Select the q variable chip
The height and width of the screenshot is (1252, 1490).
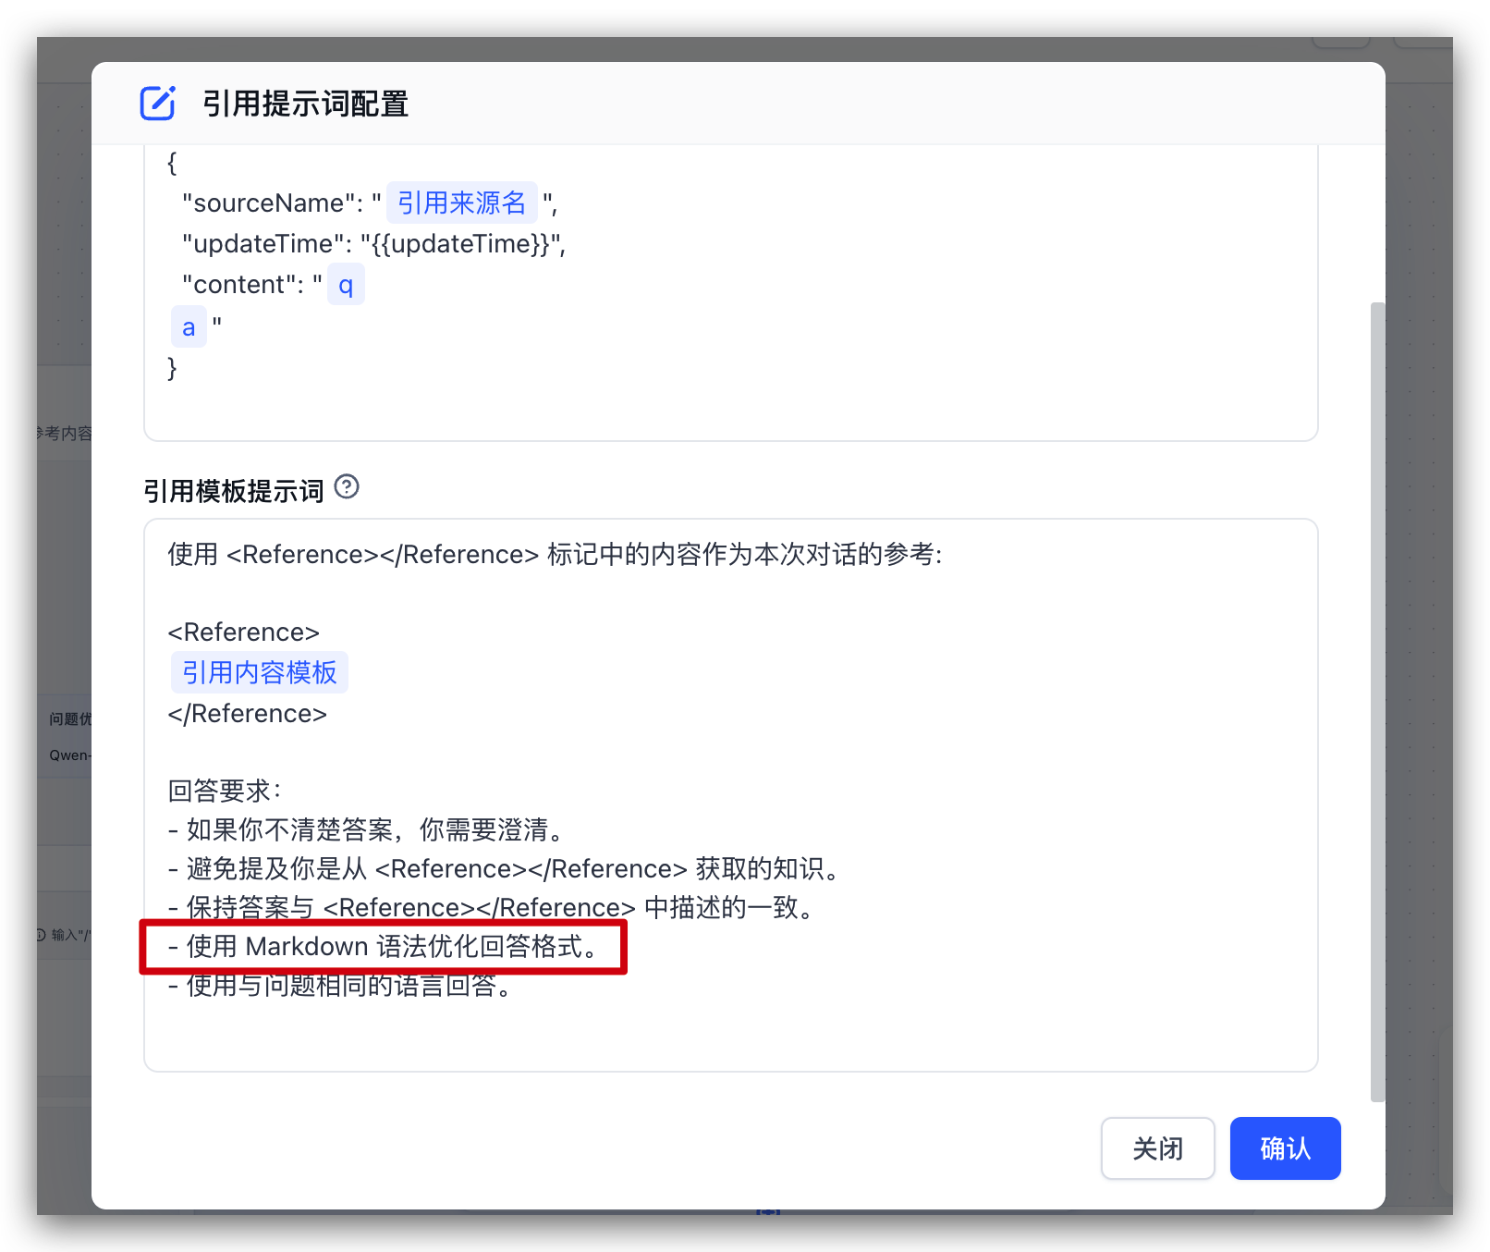(x=346, y=285)
